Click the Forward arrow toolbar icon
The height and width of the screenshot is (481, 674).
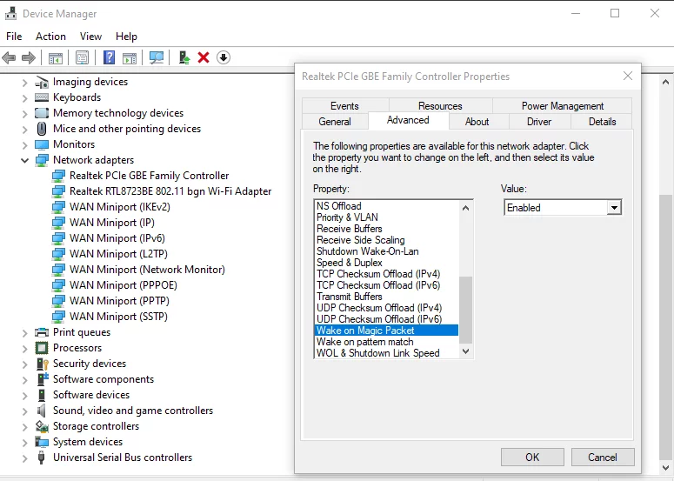[29, 57]
